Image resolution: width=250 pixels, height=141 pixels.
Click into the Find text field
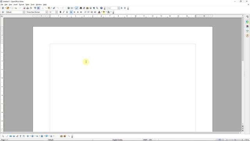coord(112,8)
